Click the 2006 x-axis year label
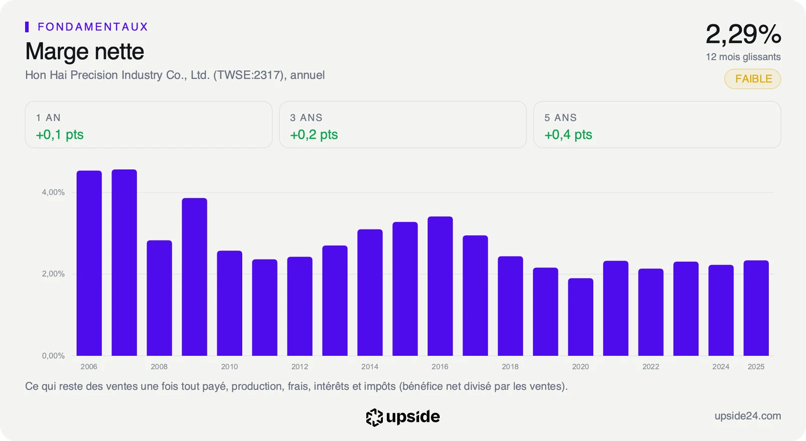806x441 pixels. [89, 367]
